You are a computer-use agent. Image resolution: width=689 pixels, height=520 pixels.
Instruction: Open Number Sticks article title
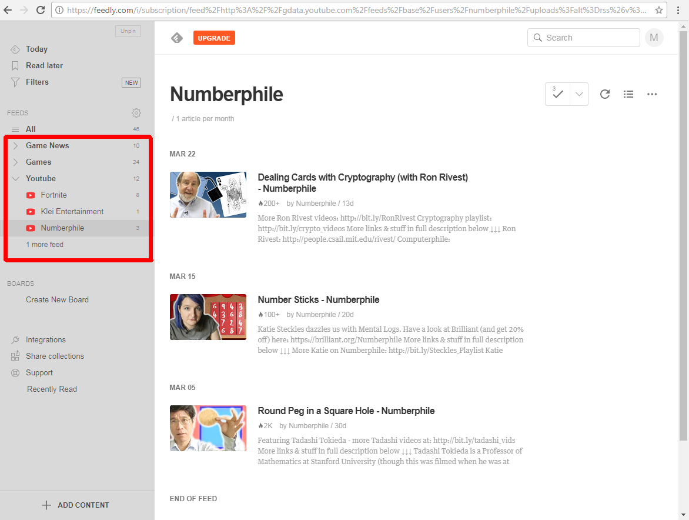pyautogui.click(x=318, y=300)
